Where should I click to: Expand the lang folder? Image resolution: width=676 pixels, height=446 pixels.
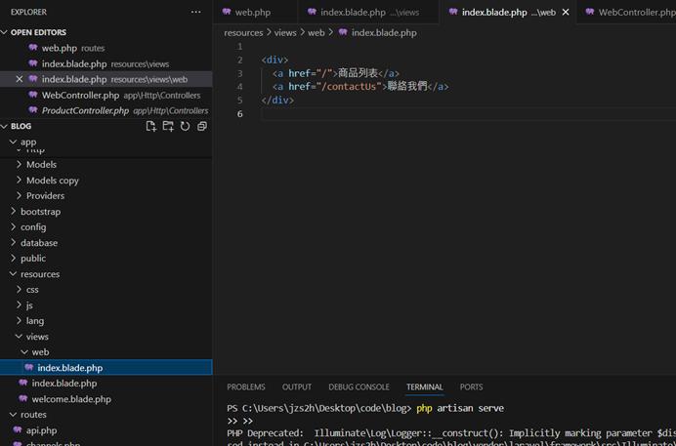19,321
